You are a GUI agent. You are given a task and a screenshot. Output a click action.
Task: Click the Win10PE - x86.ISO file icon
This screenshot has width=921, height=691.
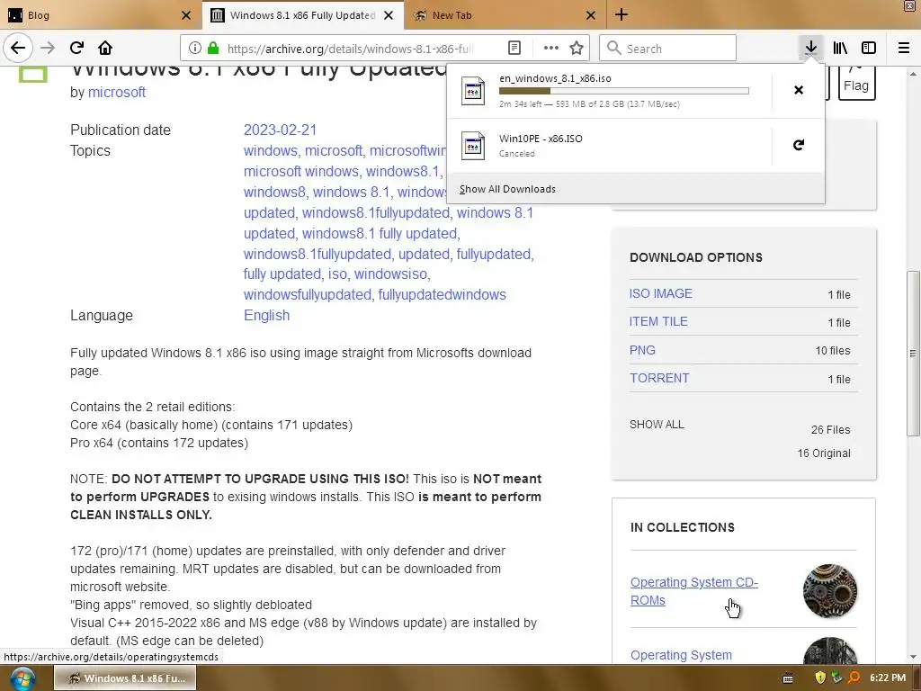point(473,146)
